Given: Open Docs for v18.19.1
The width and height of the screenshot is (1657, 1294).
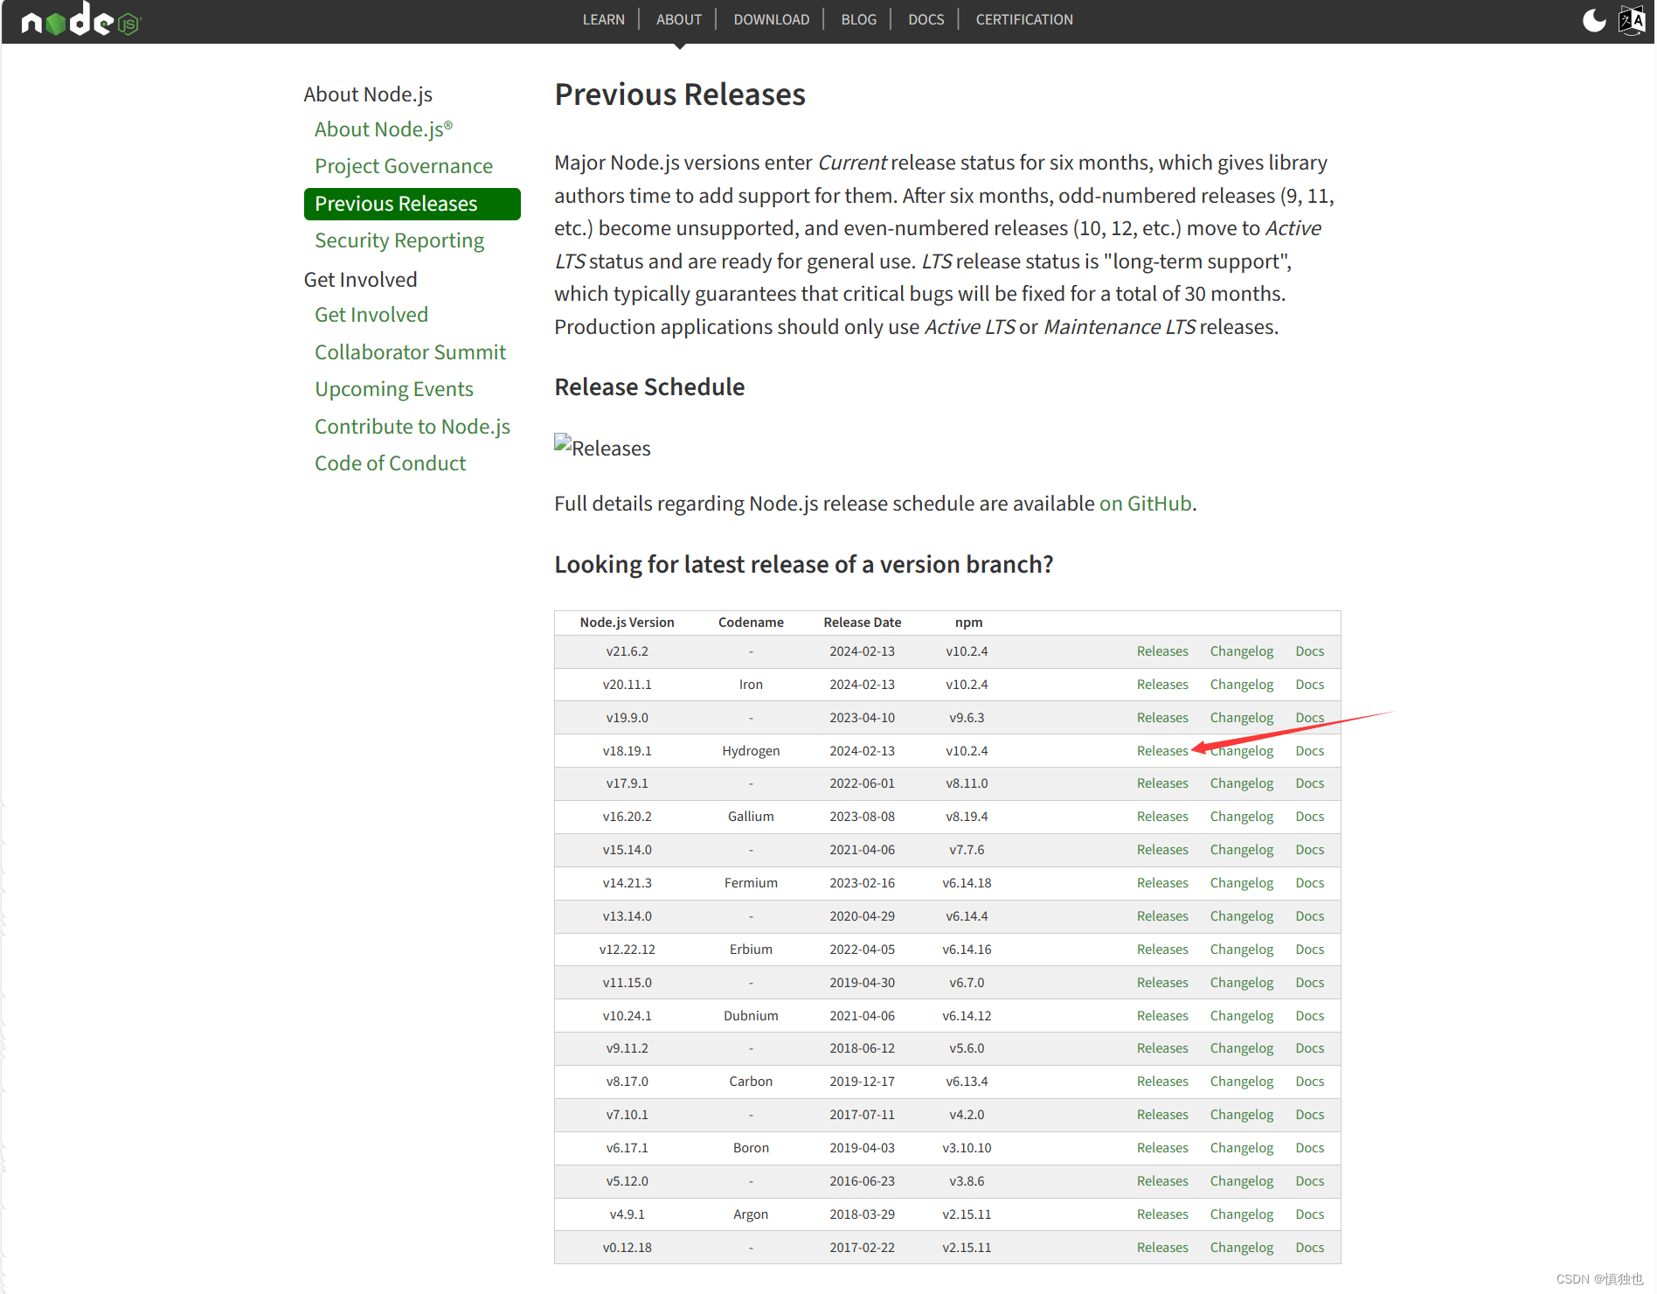Looking at the screenshot, I should point(1309,751).
